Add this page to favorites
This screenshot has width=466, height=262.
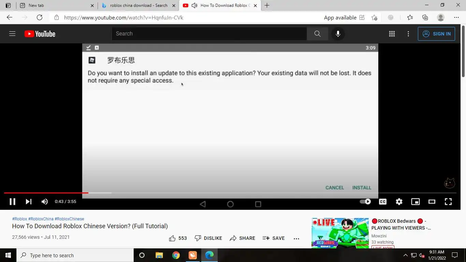(374, 17)
